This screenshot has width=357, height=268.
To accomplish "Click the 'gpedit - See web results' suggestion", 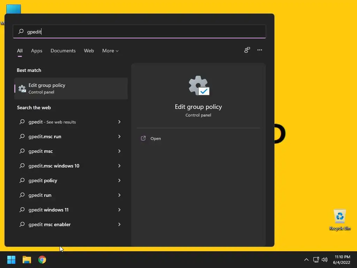I will tap(71, 122).
